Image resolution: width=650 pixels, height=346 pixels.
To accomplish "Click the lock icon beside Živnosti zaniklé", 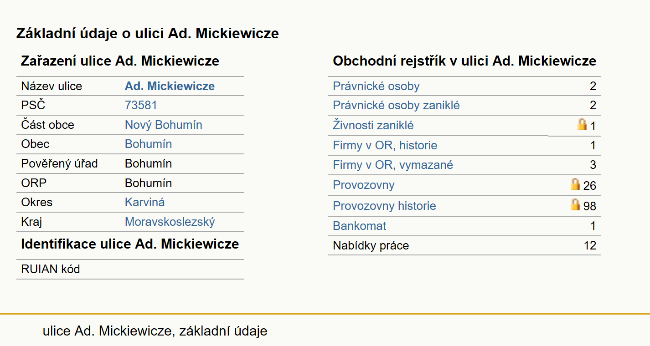I will point(582,125).
